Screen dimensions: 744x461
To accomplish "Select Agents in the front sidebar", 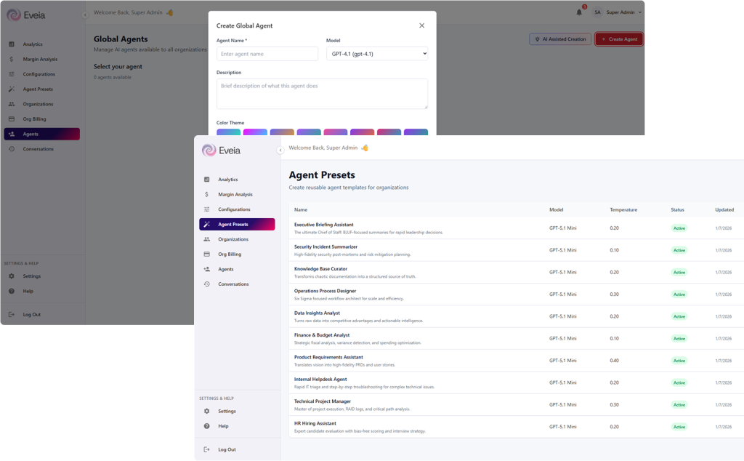I will [x=226, y=269].
